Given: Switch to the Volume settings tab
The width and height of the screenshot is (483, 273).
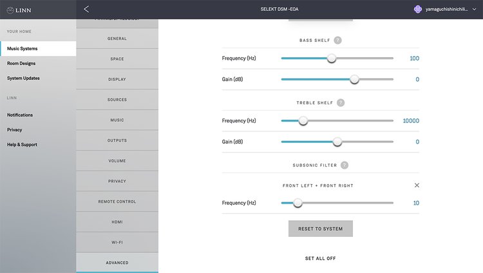Looking at the screenshot, I should click(x=117, y=161).
